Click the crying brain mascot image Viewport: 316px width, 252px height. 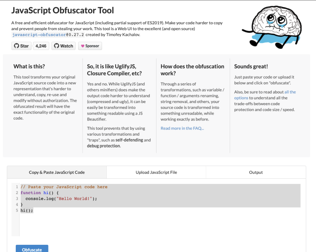pos(272,27)
